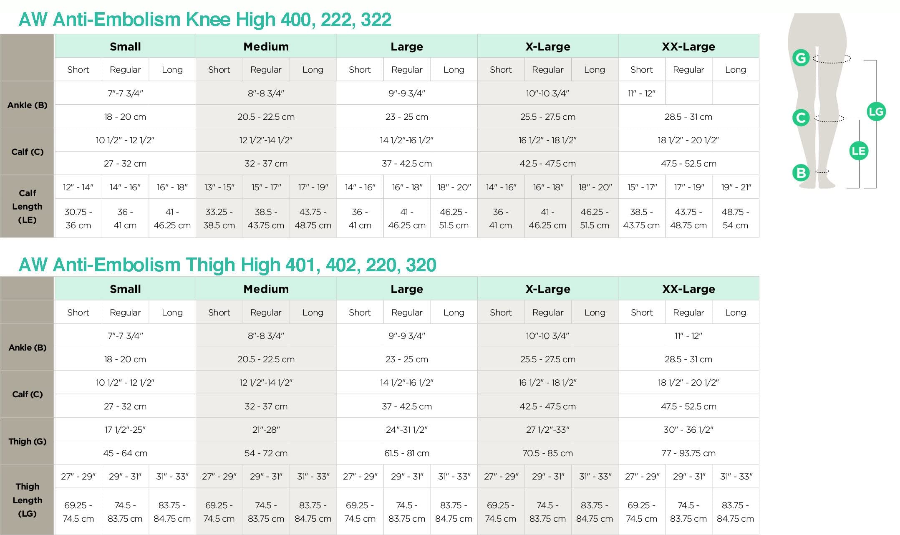Click the green LG thigh length icon
Image resolution: width=900 pixels, height=535 pixels.
876,111
